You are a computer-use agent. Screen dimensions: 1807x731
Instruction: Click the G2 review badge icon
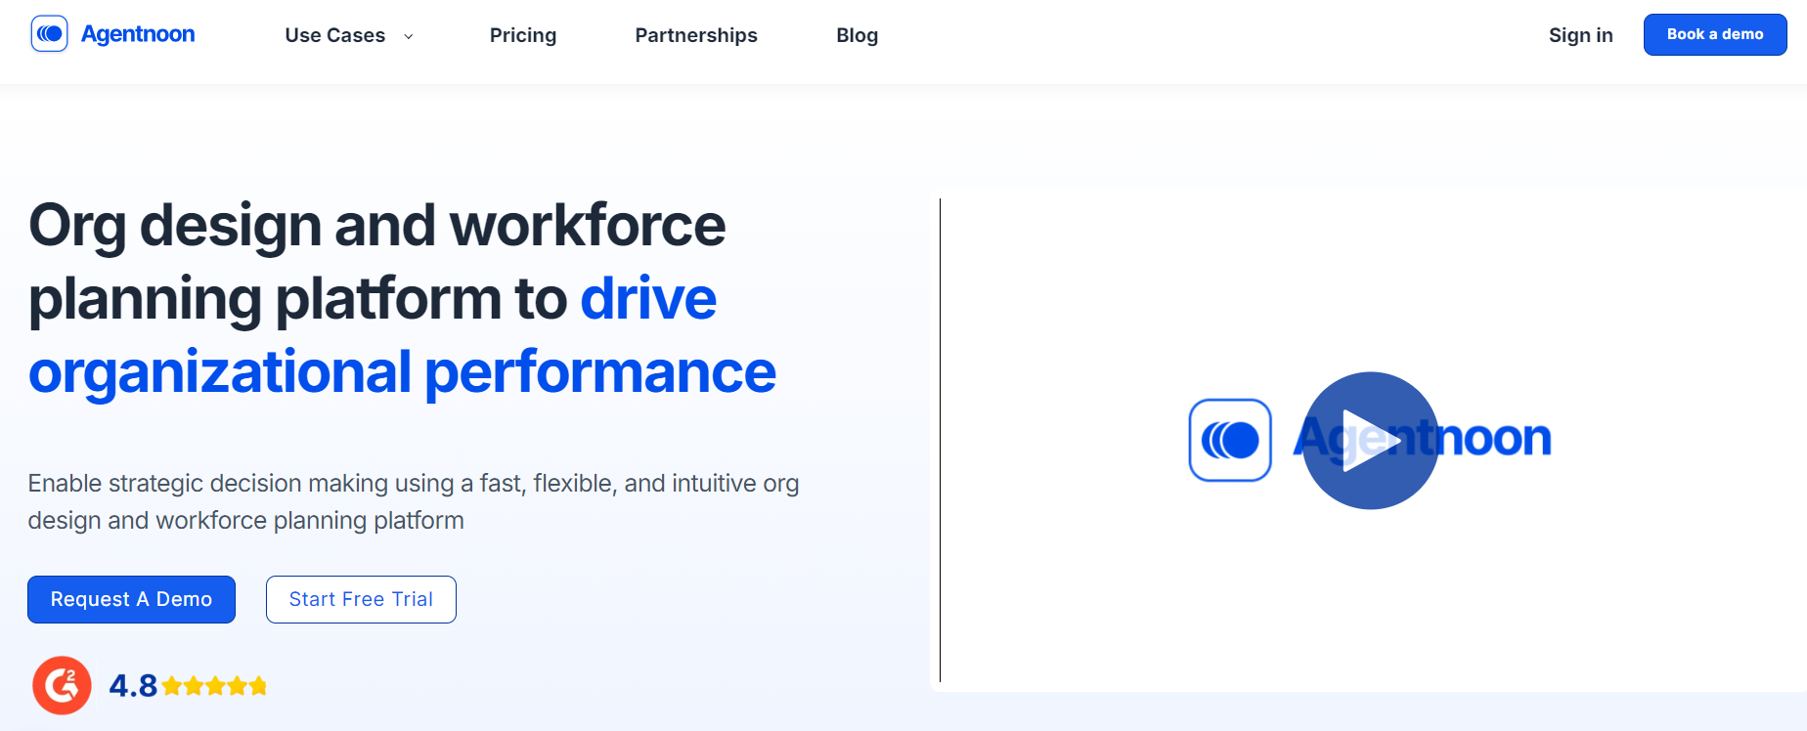(62, 685)
